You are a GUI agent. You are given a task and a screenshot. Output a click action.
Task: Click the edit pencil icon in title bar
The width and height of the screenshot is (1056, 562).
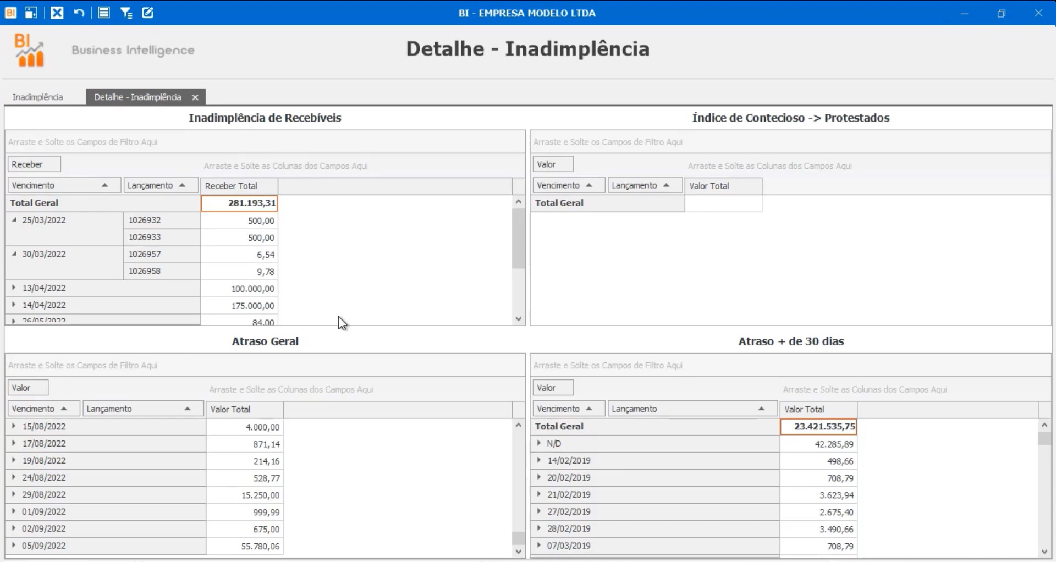pyautogui.click(x=148, y=13)
